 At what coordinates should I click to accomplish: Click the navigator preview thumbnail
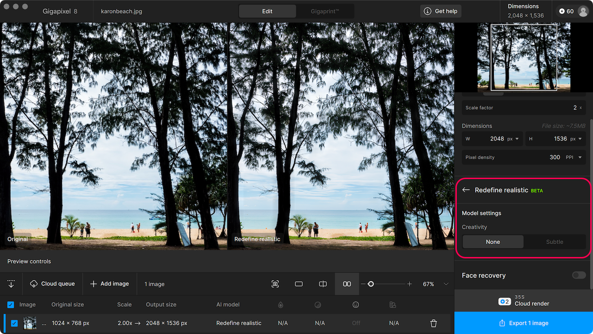coord(524,58)
